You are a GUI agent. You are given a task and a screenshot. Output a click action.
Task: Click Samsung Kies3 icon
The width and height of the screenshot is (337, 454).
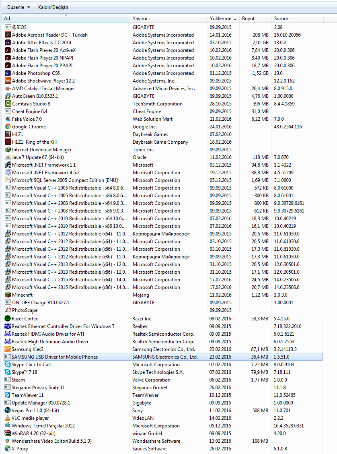tap(8, 349)
